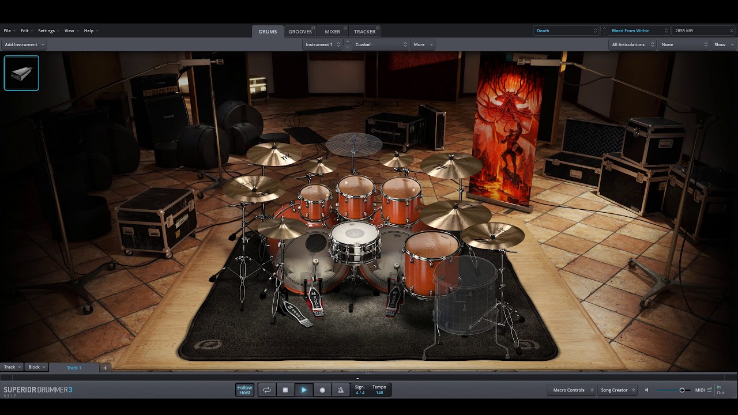Open the Bleed From Within preset dropdown
The width and height of the screenshot is (738, 415).
pyautogui.click(x=639, y=31)
